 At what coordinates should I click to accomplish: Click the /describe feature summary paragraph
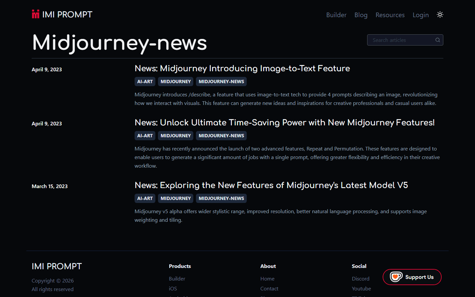point(286,99)
